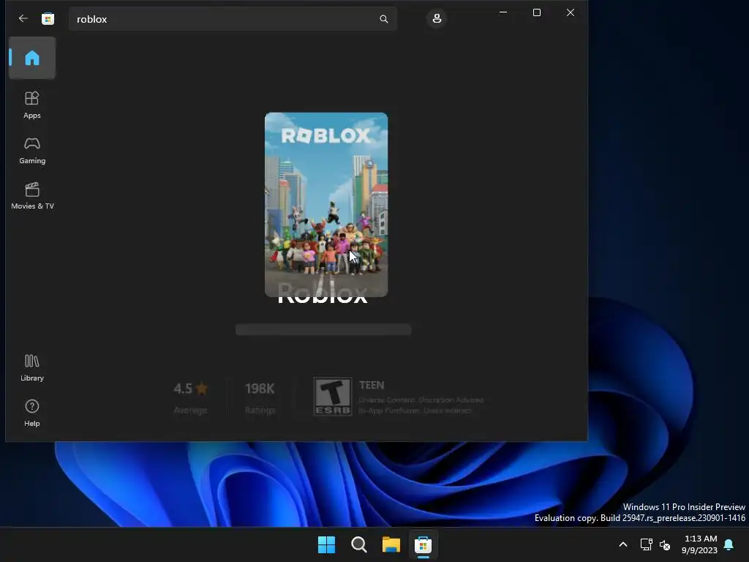Maximize the Microsoft Store window

[x=537, y=12]
